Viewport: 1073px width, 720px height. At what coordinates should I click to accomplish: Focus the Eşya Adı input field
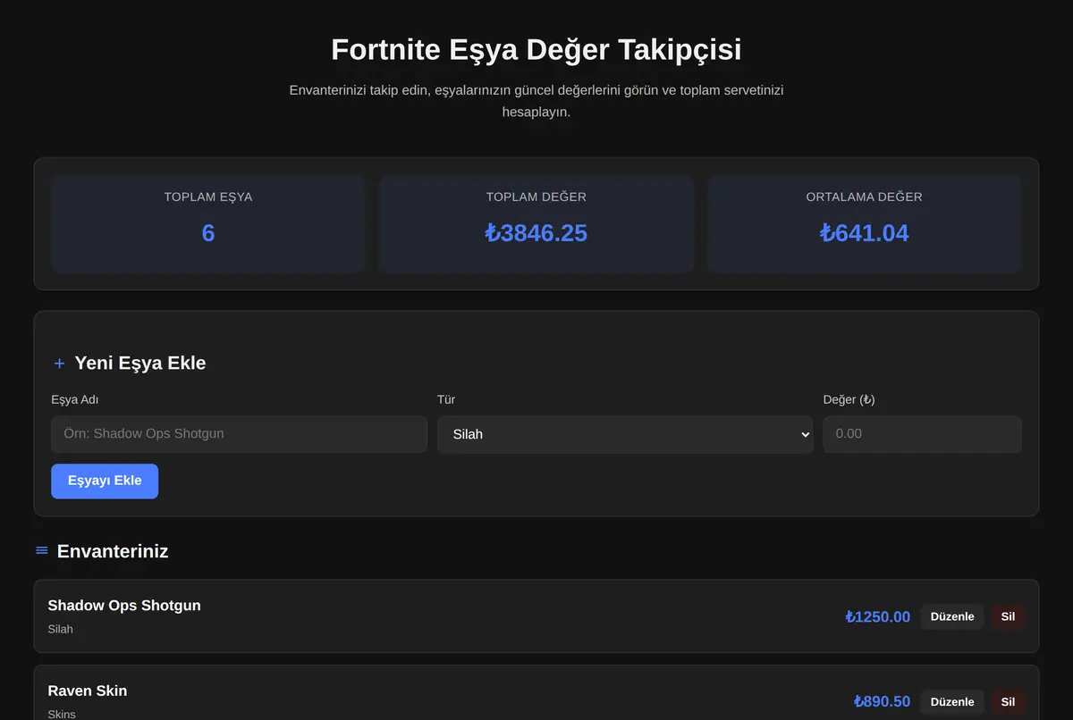240,434
